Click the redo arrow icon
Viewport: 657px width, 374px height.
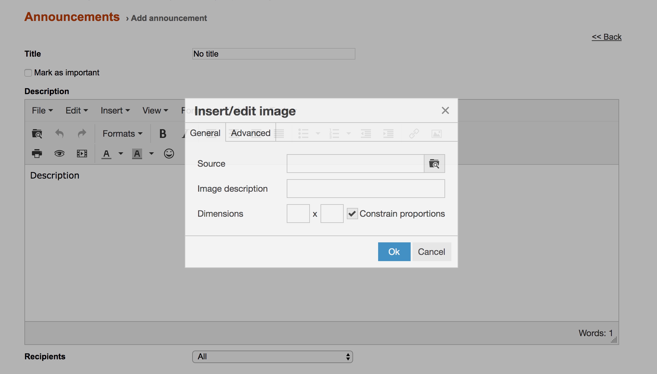[82, 134]
